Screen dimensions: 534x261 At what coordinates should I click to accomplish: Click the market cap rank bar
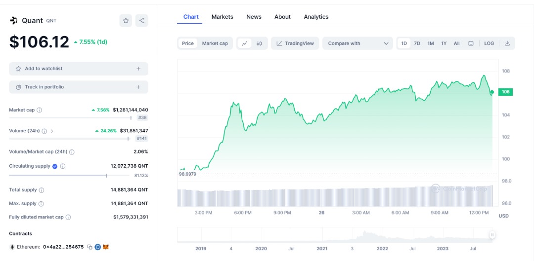[x=70, y=117]
